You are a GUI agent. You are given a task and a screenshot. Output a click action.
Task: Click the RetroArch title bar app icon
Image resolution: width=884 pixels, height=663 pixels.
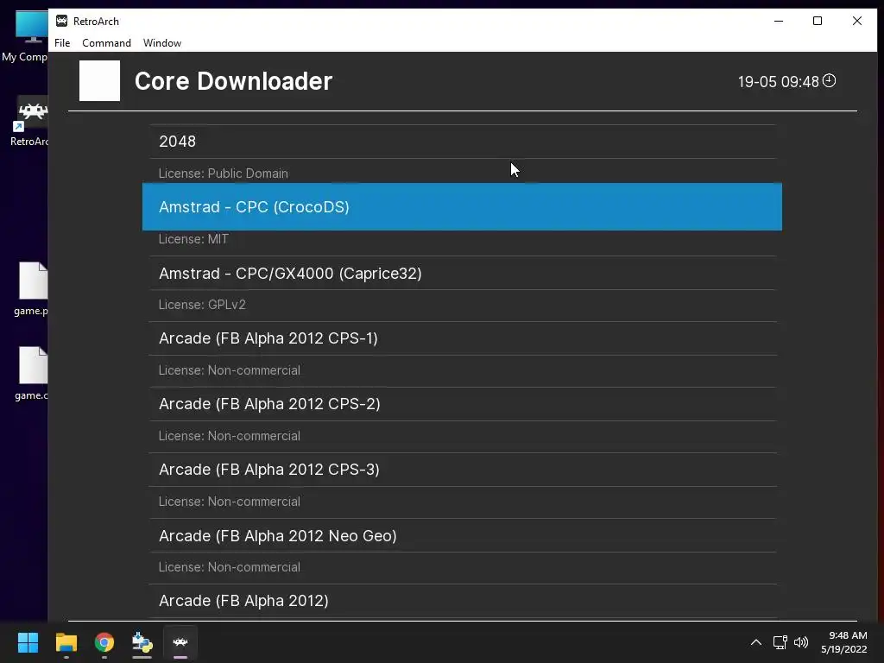tap(61, 21)
